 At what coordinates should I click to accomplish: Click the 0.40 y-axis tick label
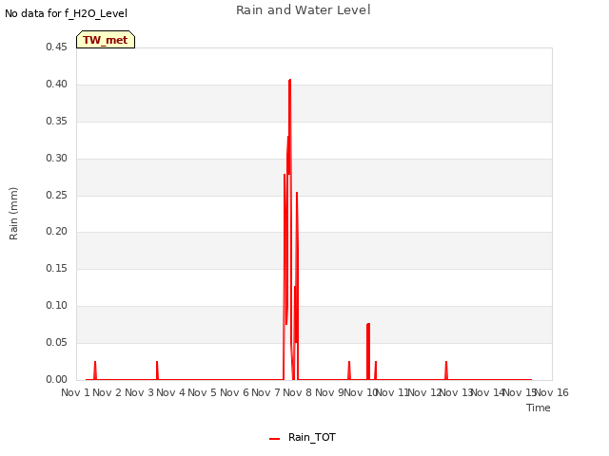pyautogui.click(x=56, y=84)
